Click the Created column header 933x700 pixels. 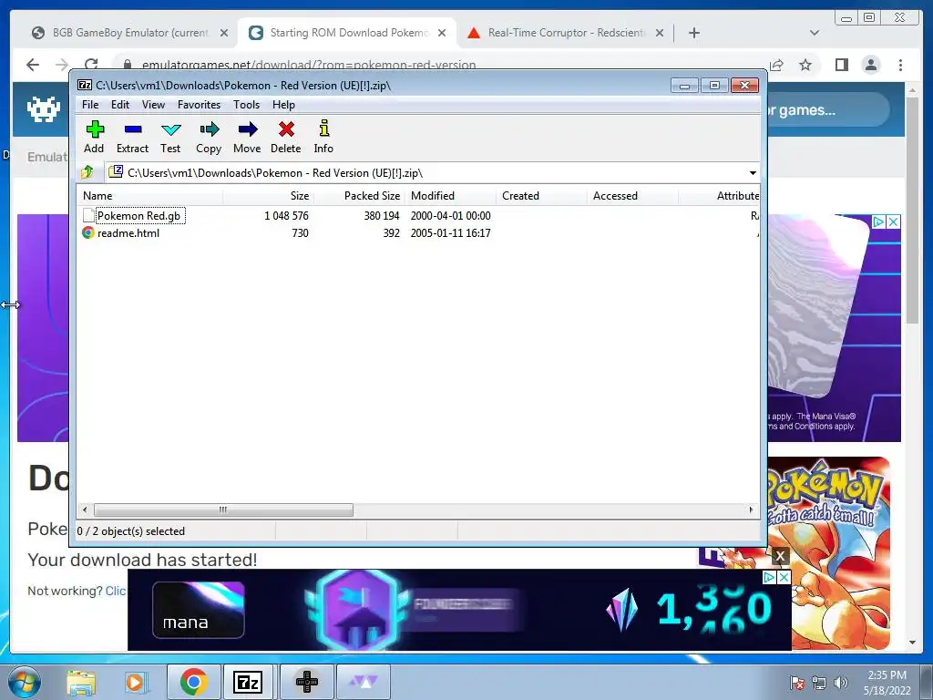541,196
